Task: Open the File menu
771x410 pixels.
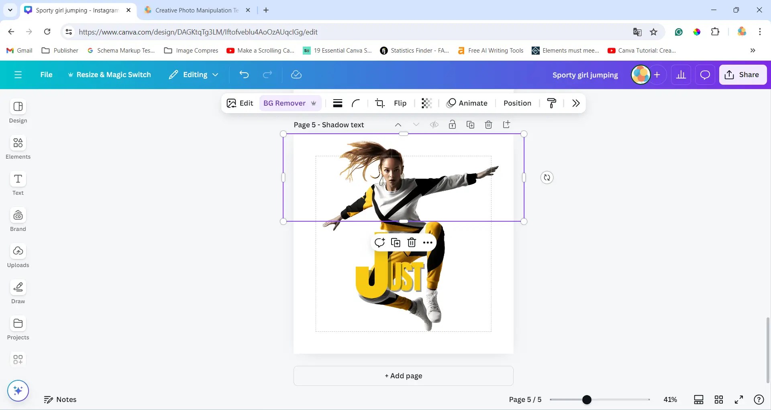Action: 46,75
